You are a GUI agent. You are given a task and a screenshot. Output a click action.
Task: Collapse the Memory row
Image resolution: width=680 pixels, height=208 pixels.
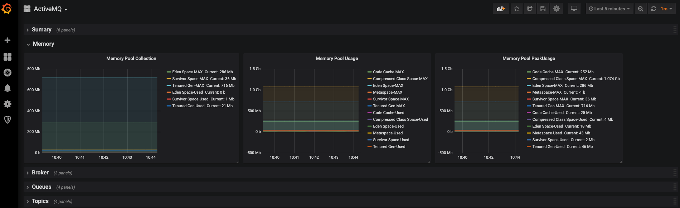coord(43,44)
